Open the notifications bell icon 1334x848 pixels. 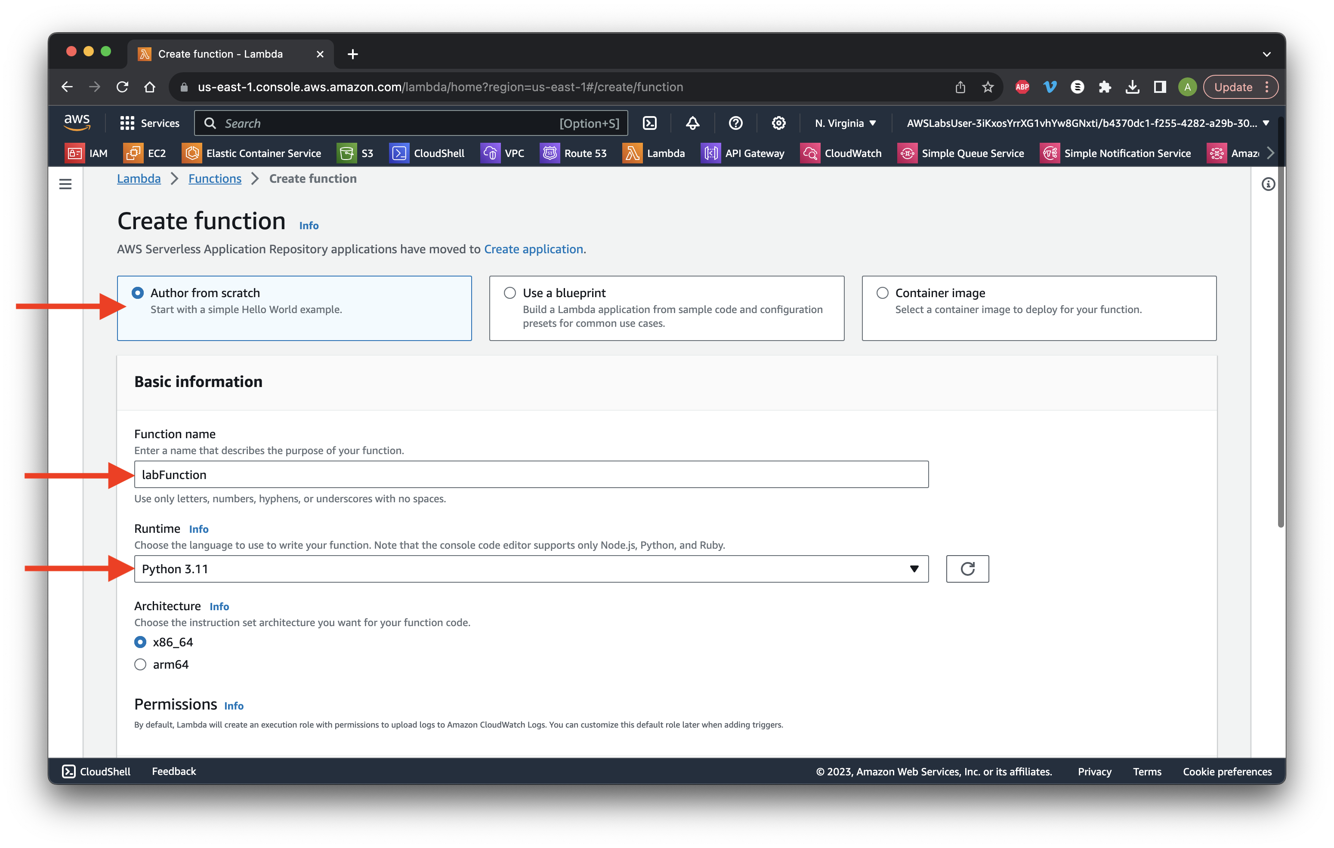click(x=692, y=123)
